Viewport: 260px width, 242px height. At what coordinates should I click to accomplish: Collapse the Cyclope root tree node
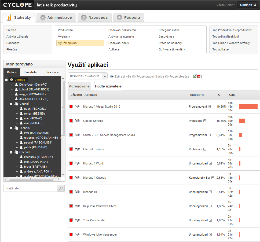[x=6, y=80]
